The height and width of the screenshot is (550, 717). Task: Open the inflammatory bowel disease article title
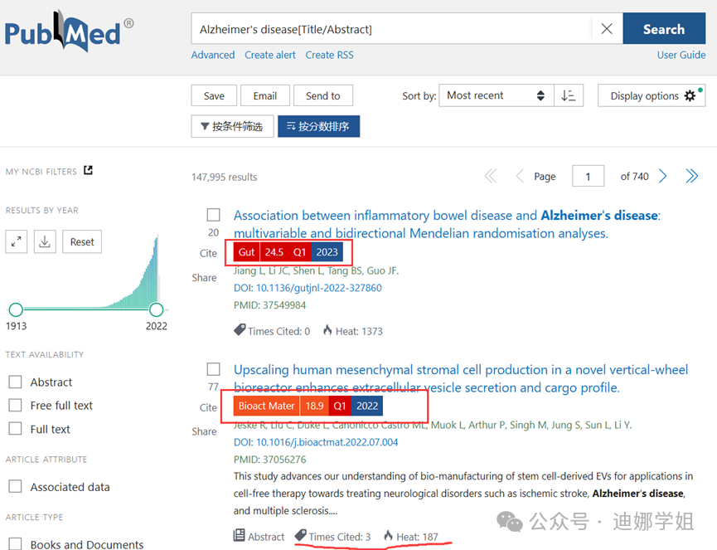tap(447, 224)
